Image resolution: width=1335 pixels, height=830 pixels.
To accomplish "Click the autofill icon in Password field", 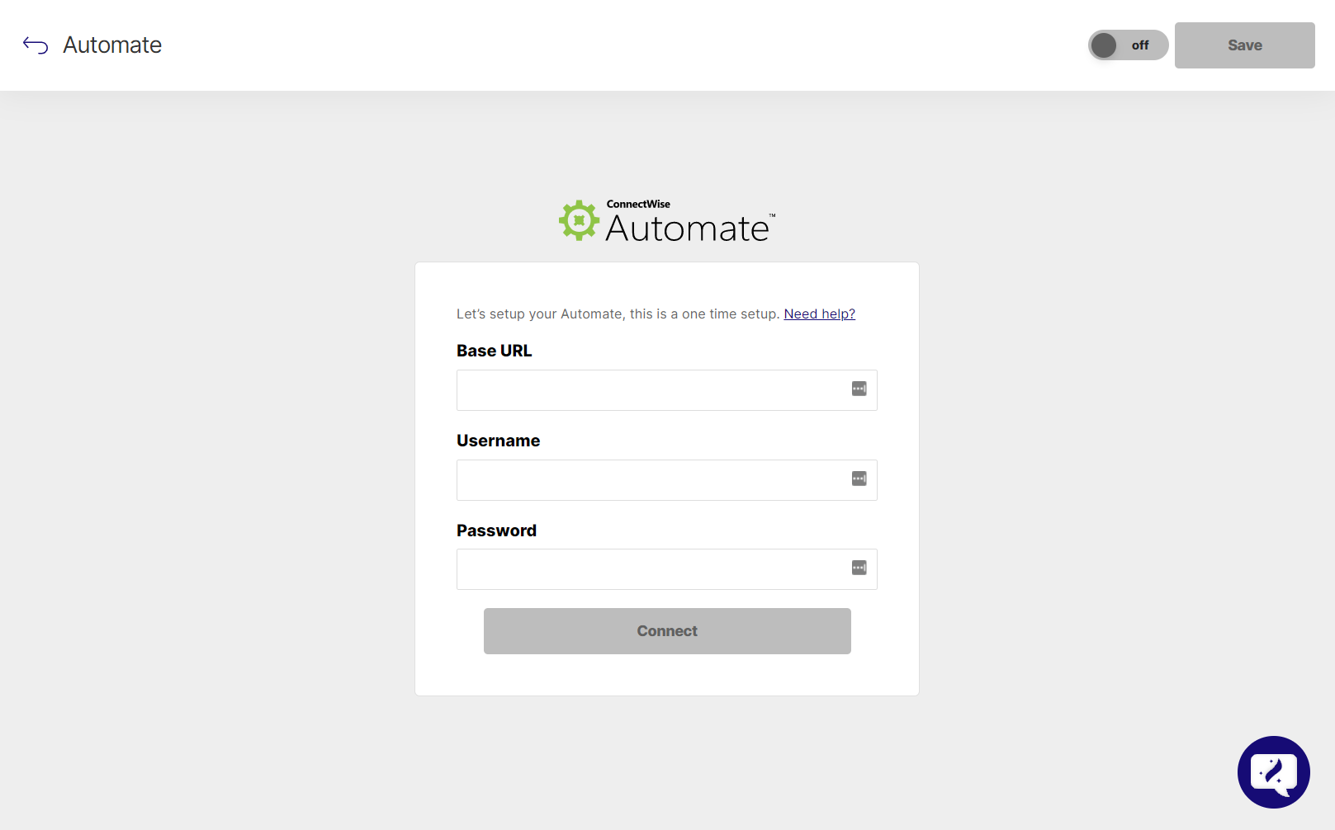I will point(859,568).
